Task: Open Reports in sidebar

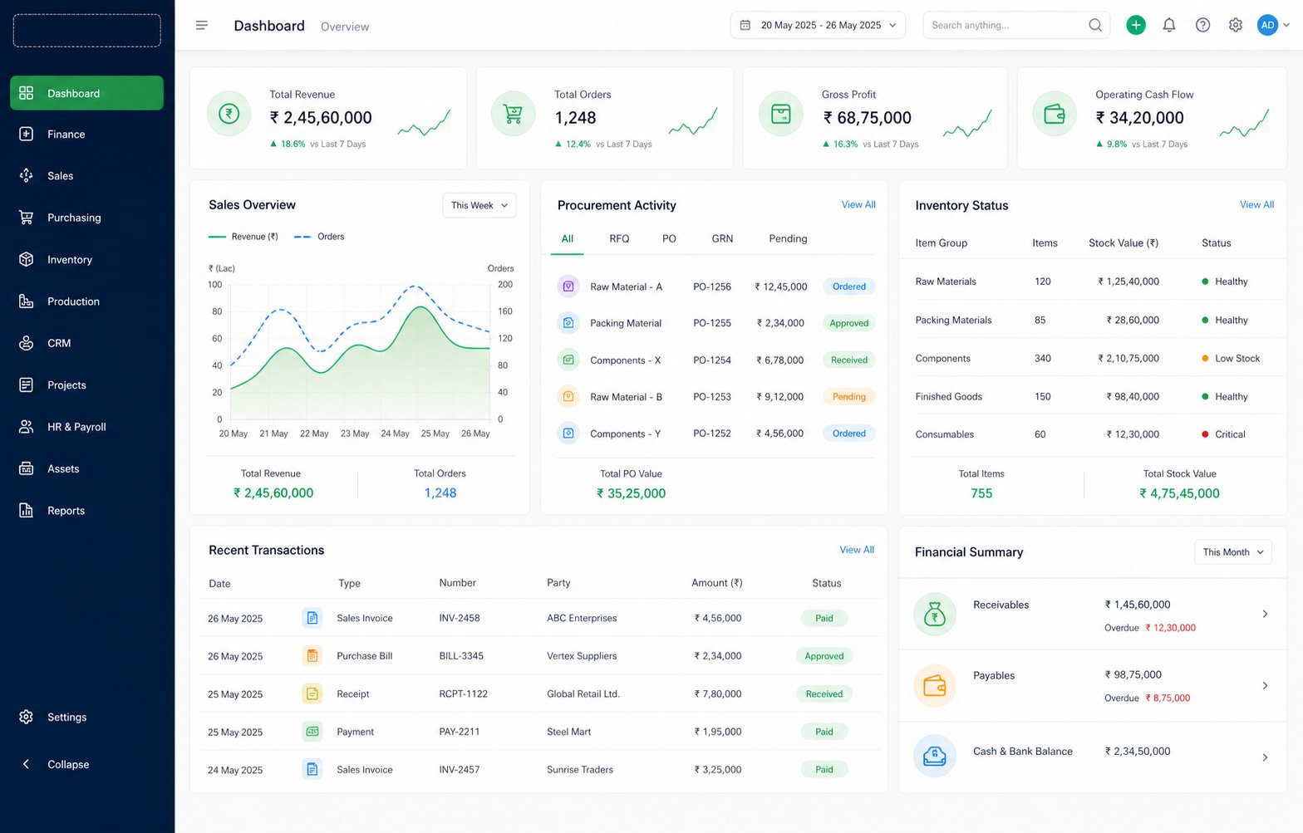Action: click(x=86, y=511)
